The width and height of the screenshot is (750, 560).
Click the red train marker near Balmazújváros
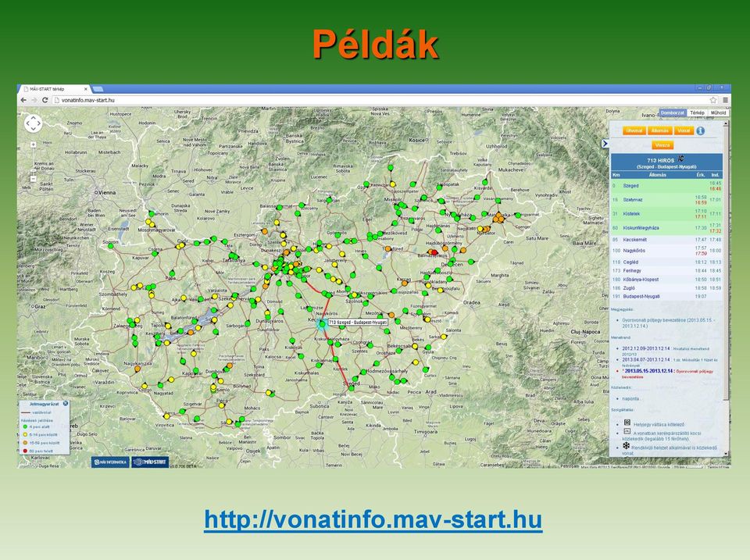pyautogui.click(x=434, y=252)
